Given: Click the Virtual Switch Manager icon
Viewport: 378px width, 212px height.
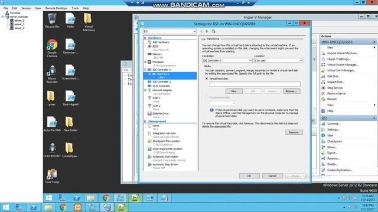Looking at the screenshot, I should (x=323, y=65).
